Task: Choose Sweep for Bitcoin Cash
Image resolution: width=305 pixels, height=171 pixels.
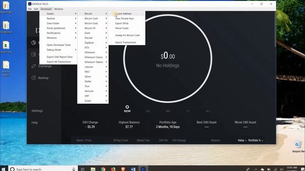Action: tap(127, 35)
